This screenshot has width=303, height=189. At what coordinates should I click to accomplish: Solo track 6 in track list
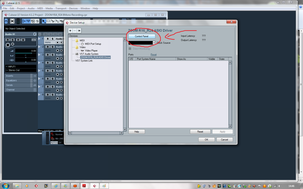[53, 79]
